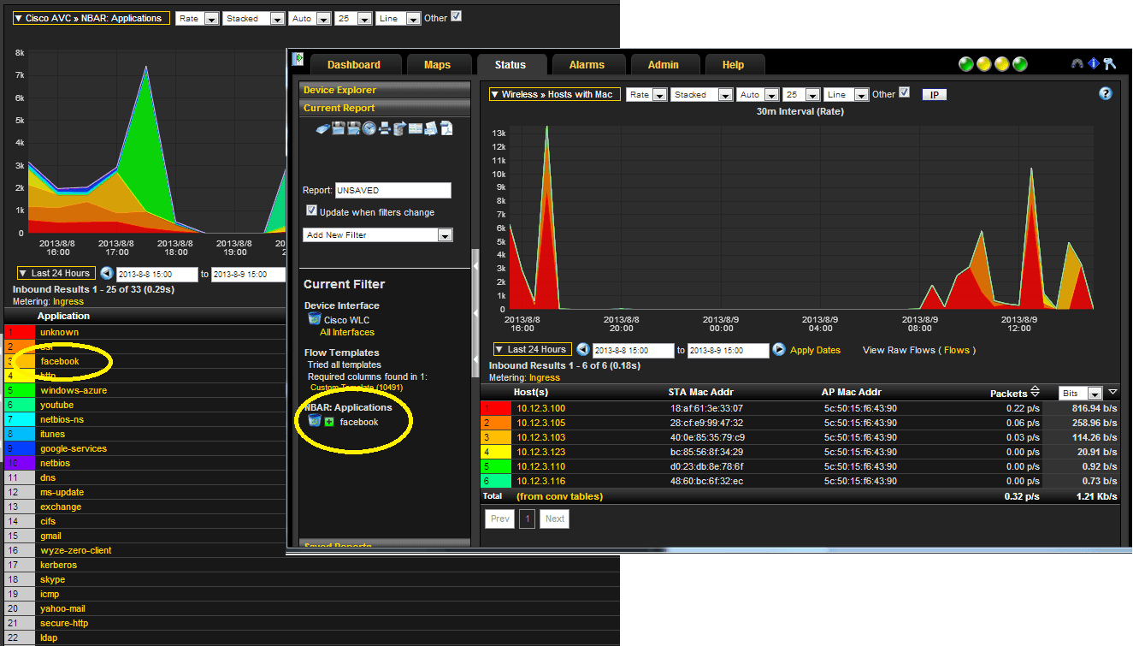The image size is (1133, 646).
Task: Go to next time period in Wireless report
Action: (x=779, y=349)
